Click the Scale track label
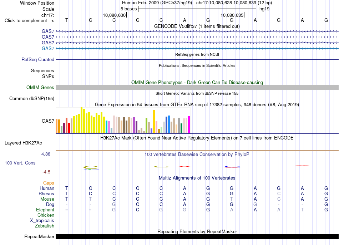This screenshot has width=339, height=245. point(48,9)
